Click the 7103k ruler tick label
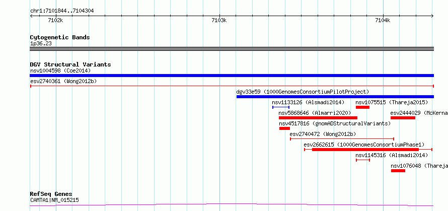The image size is (448, 211). (x=219, y=20)
